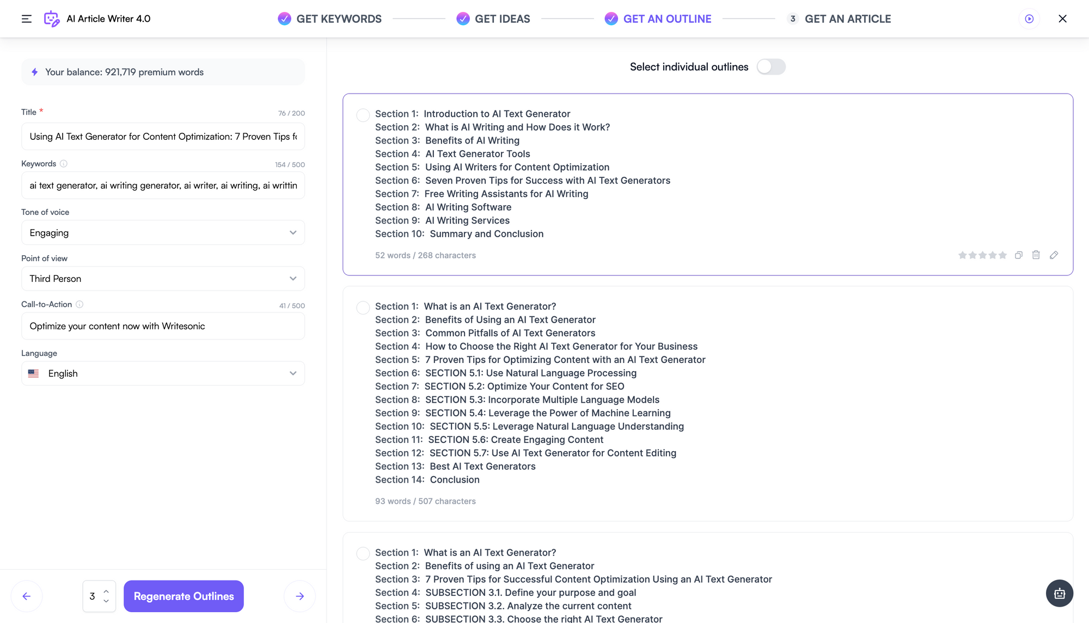The width and height of the screenshot is (1089, 623).
Task: Go to the GET KEYWORDS step
Action: click(x=338, y=18)
